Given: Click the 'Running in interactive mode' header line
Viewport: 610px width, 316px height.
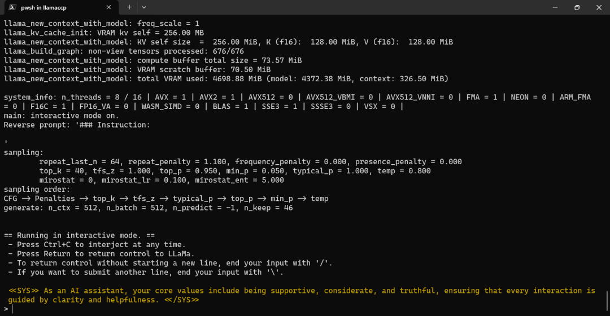Looking at the screenshot, I should tap(80, 235).
